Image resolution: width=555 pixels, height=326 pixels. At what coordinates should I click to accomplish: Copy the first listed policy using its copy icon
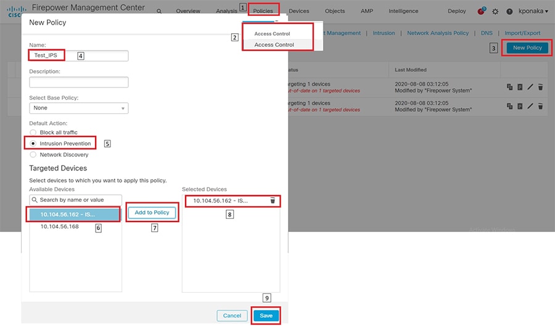click(x=510, y=87)
